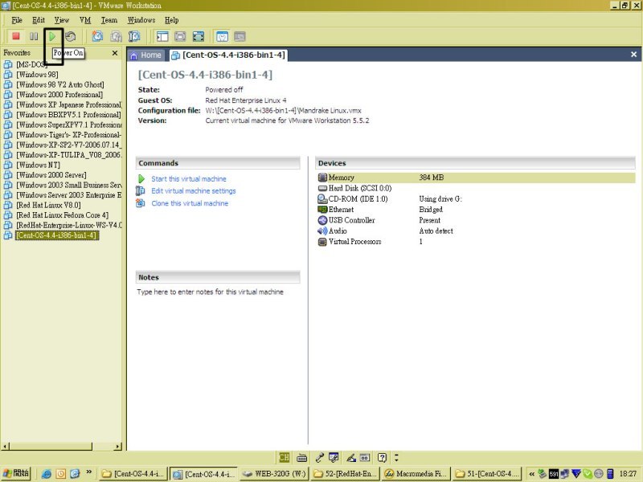Open the VM menu
This screenshot has width=643, height=482.
[85, 20]
